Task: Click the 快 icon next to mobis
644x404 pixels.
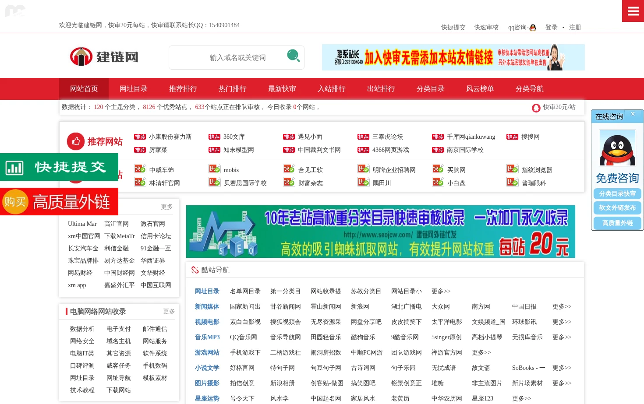Action: click(215, 169)
